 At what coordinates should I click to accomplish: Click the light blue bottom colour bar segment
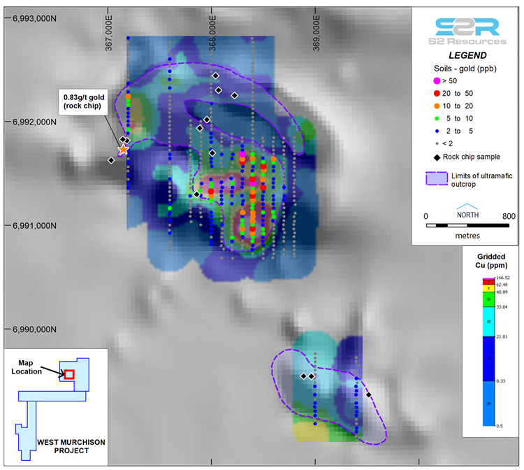coord(488,404)
